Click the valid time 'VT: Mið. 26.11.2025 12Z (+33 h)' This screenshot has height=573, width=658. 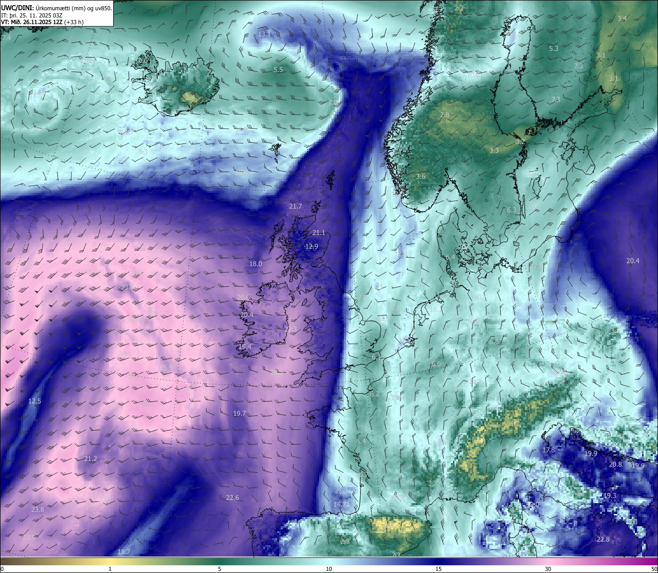tap(43, 22)
